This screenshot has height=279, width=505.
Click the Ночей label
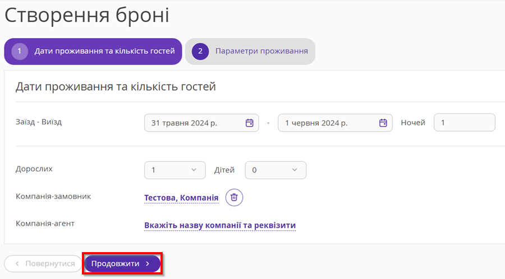413,123
